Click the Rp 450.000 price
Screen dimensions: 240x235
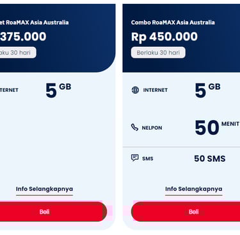(164, 37)
